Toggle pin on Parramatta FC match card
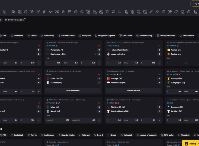 tap(99, 46)
